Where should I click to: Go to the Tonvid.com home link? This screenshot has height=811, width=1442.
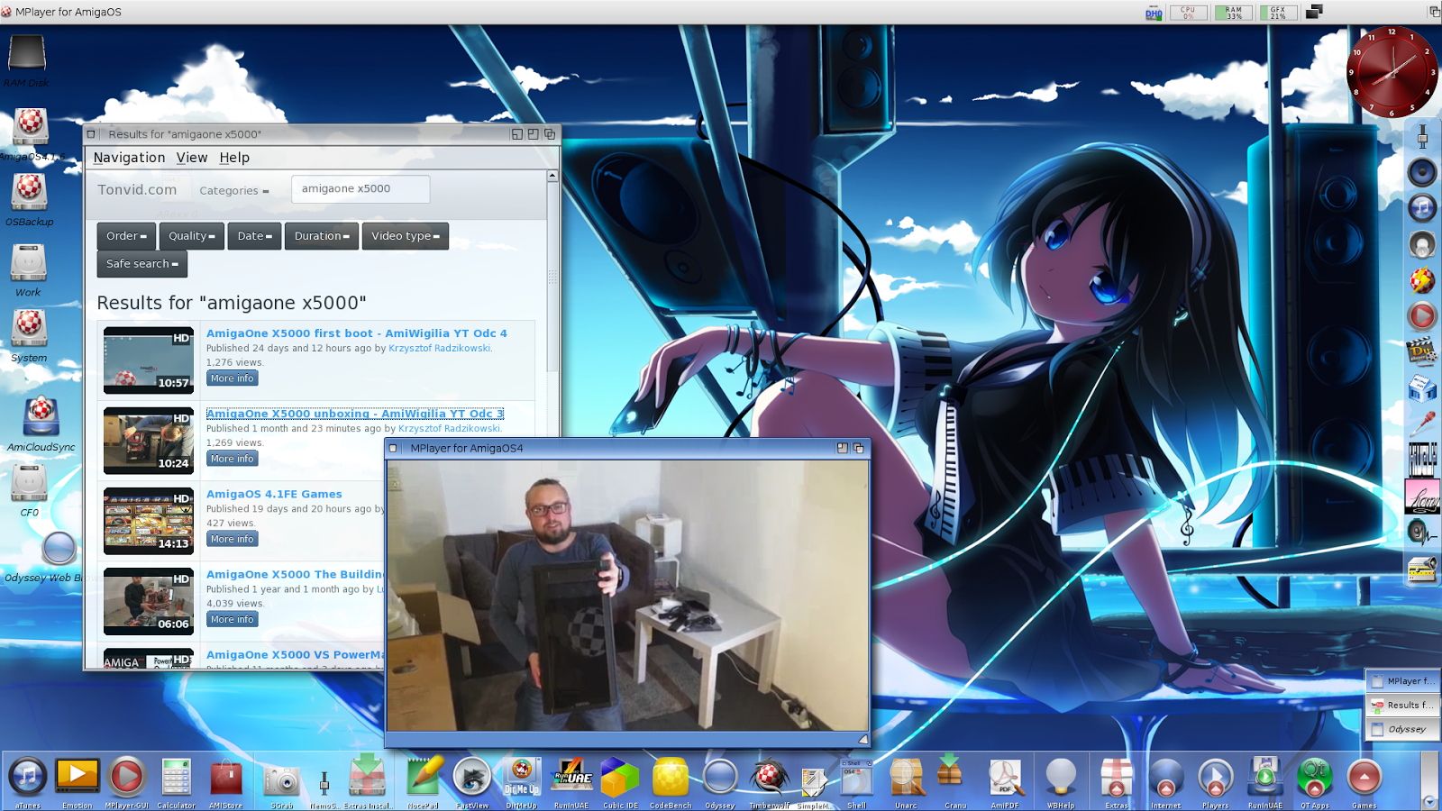(137, 190)
